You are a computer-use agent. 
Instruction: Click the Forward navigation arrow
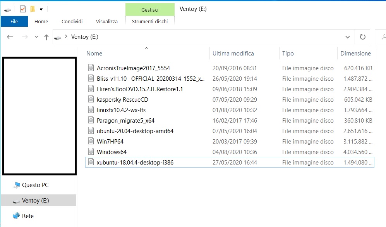click(x=25, y=37)
